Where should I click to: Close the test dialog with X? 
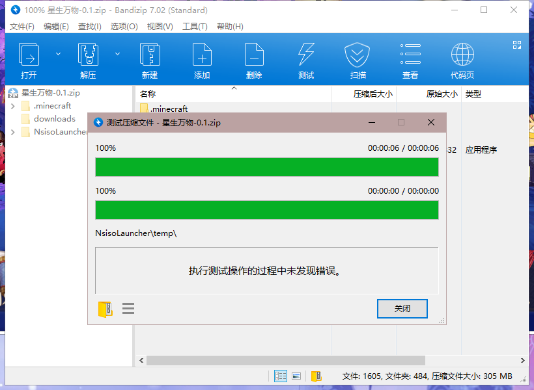click(431, 122)
